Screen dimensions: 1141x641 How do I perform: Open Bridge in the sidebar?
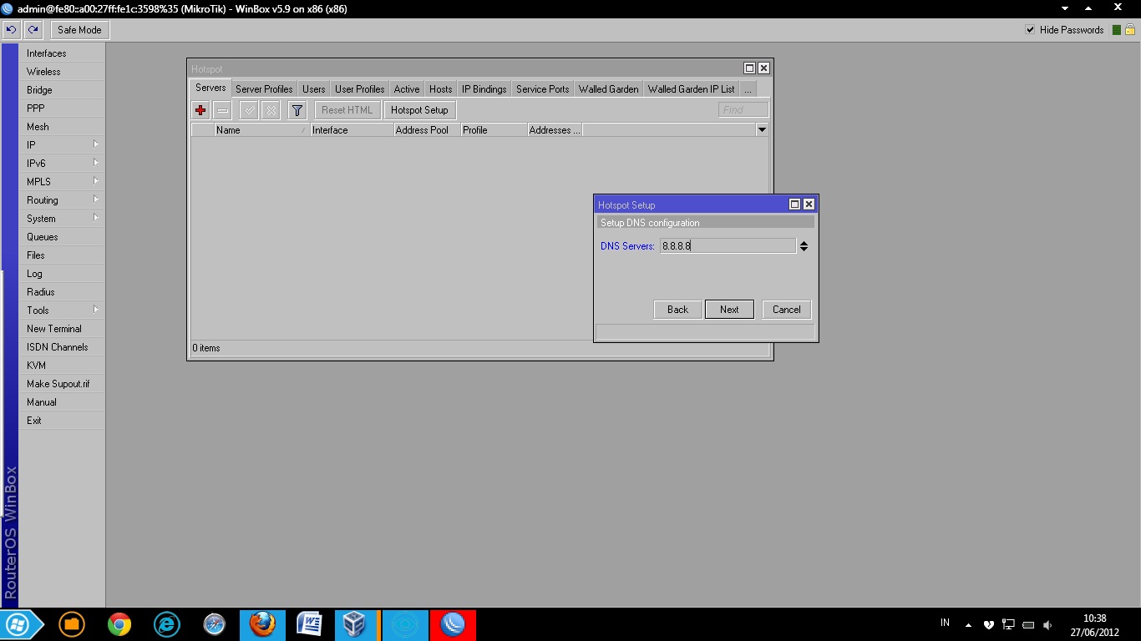click(x=63, y=90)
